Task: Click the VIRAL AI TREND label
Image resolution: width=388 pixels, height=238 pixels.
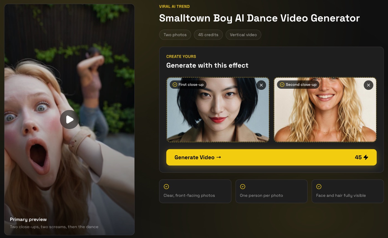Action: 174,6
